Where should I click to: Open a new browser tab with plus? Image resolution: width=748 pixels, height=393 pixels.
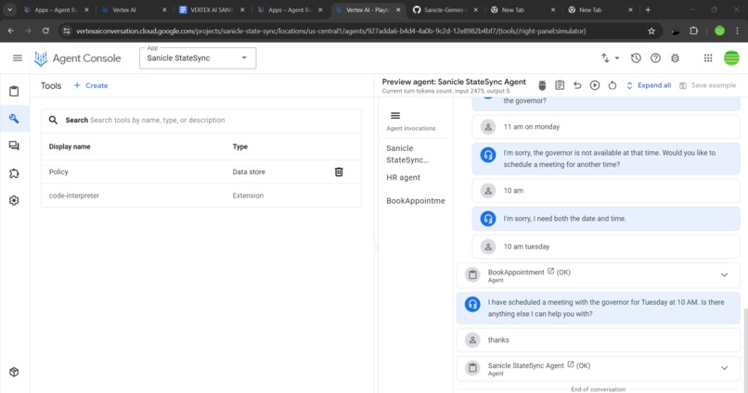click(x=648, y=10)
